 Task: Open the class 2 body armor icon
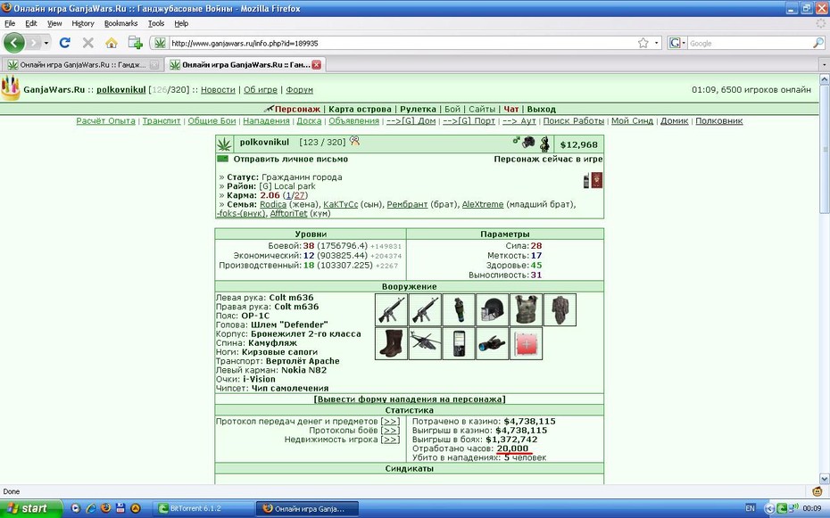pyautogui.click(x=527, y=309)
